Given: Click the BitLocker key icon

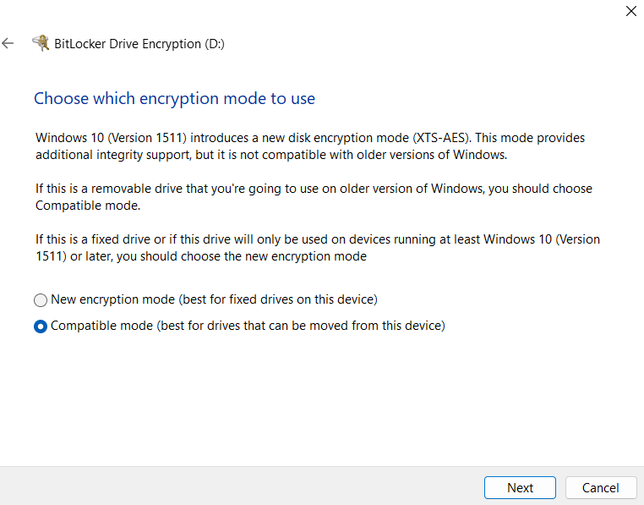Looking at the screenshot, I should (40, 43).
